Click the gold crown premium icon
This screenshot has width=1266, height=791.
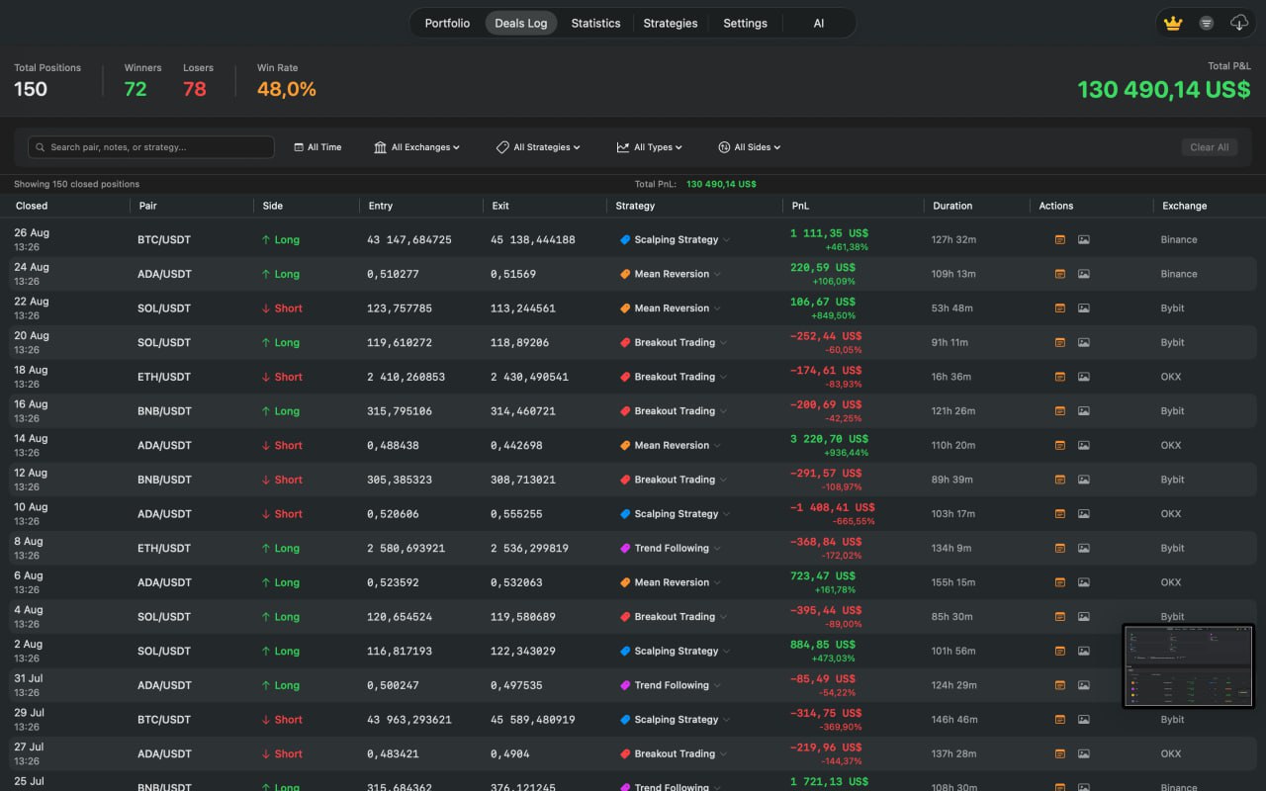coord(1173,23)
